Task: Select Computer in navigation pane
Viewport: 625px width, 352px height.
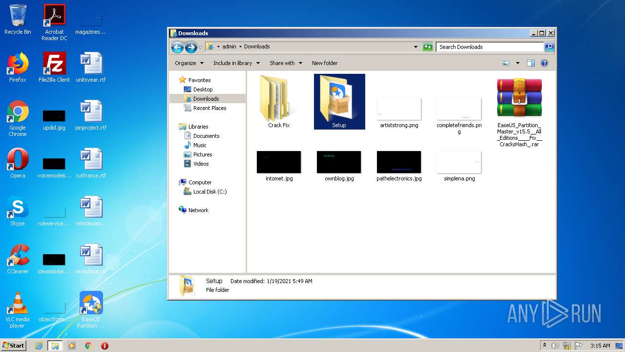Action: coord(200,182)
